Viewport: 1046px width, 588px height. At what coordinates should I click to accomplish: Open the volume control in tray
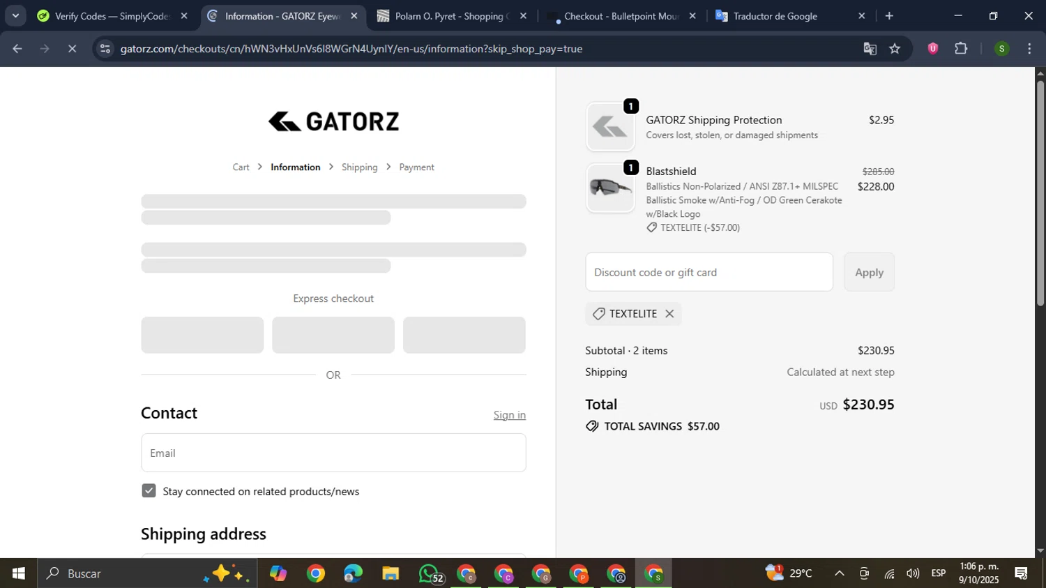(x=913, y=573)
